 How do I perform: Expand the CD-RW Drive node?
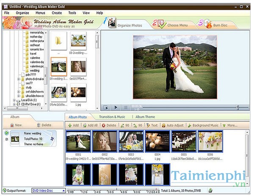pos(14,104)
